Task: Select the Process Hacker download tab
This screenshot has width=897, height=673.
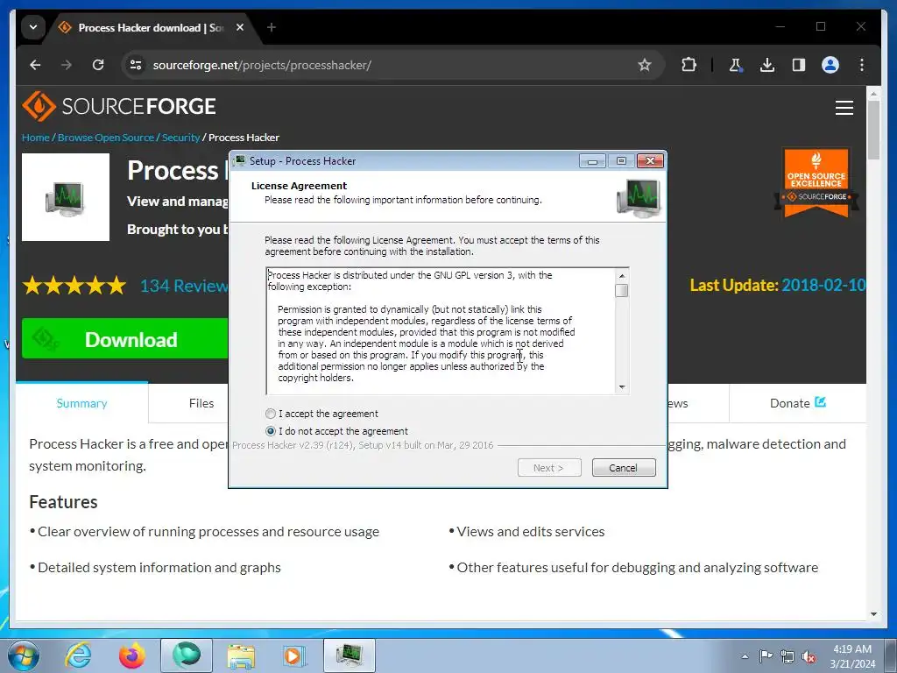Action: 151,27
